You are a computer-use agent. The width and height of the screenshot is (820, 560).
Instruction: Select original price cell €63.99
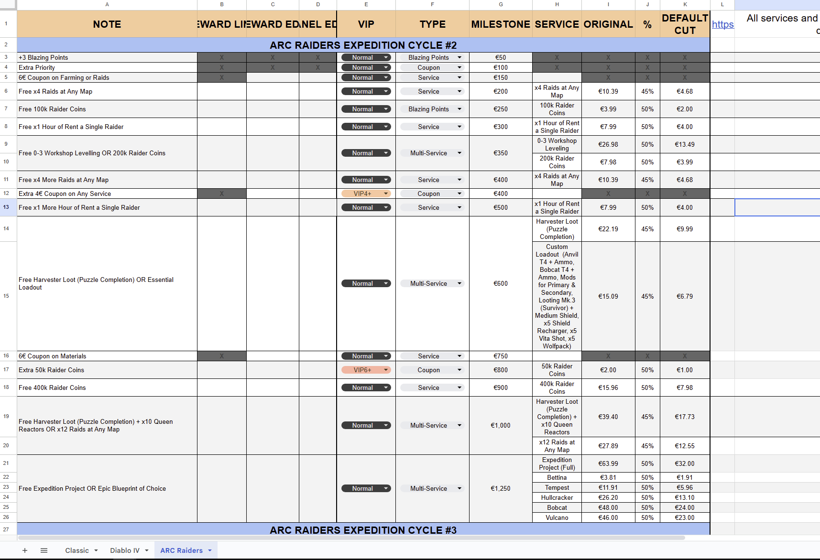pyautogui.click(x=608, y=463)
